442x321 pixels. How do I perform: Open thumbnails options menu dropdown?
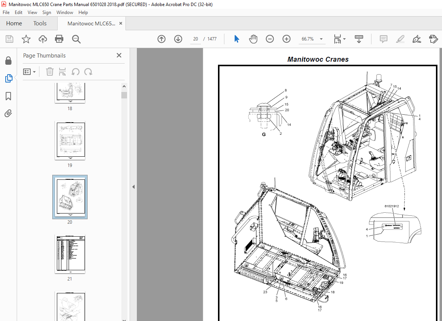(x=29, y=72)
